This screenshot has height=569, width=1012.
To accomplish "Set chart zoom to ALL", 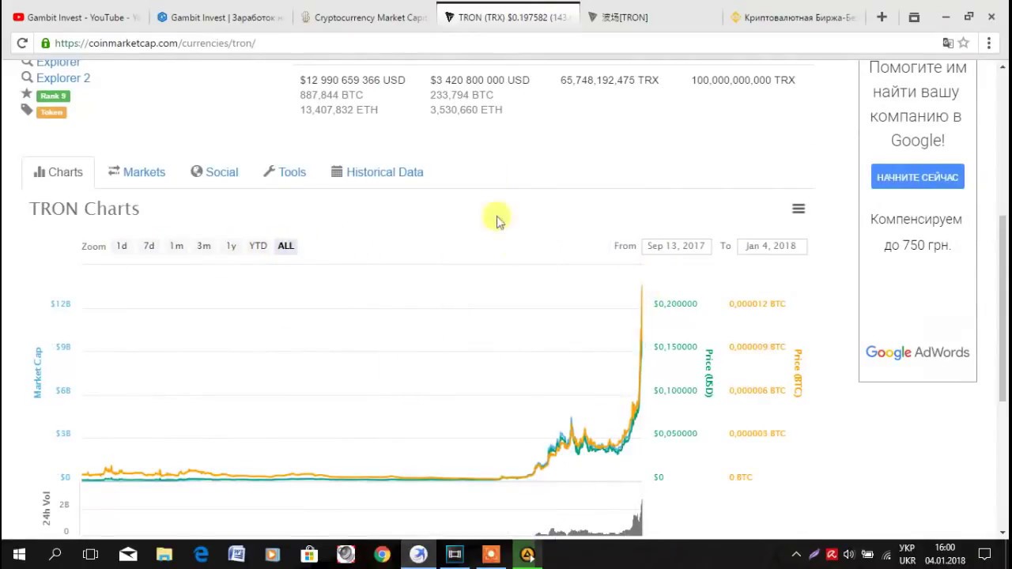I will pyautogui.click(x=285, y=246).
